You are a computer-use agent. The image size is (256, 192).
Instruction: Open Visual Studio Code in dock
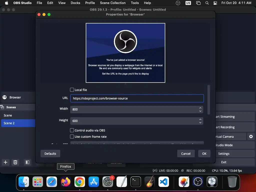(x=164, y=182)
